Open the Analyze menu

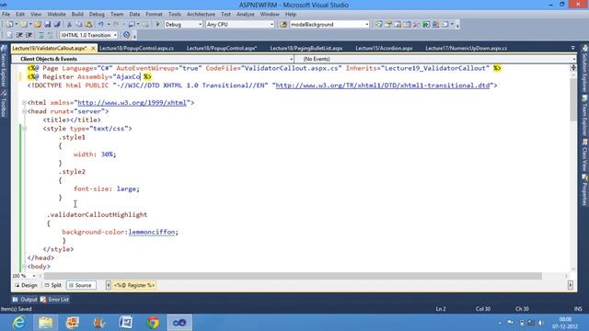click(x=246, y=14)
